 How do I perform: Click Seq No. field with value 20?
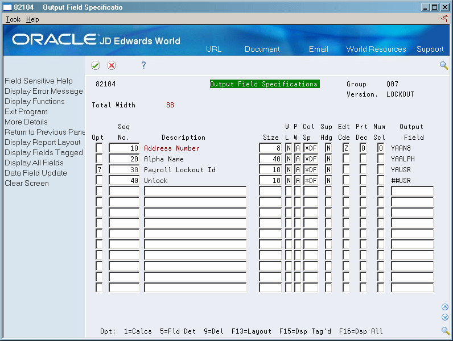(124, 159)
